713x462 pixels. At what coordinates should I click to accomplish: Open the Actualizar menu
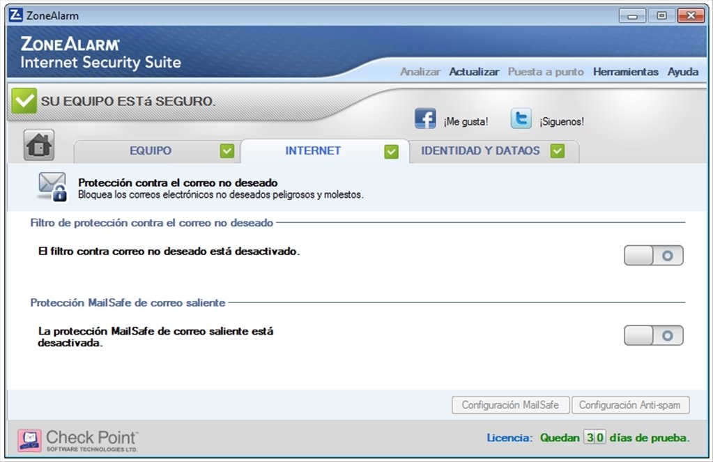coord(474,72)
